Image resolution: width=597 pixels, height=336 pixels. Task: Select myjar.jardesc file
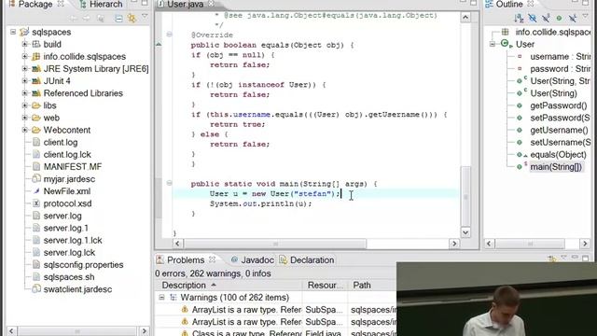tap(69, 179)
